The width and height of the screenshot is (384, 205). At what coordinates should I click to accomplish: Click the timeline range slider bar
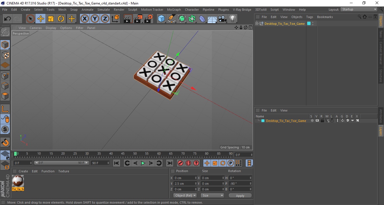pyautogui.click(x=62, y=163)
